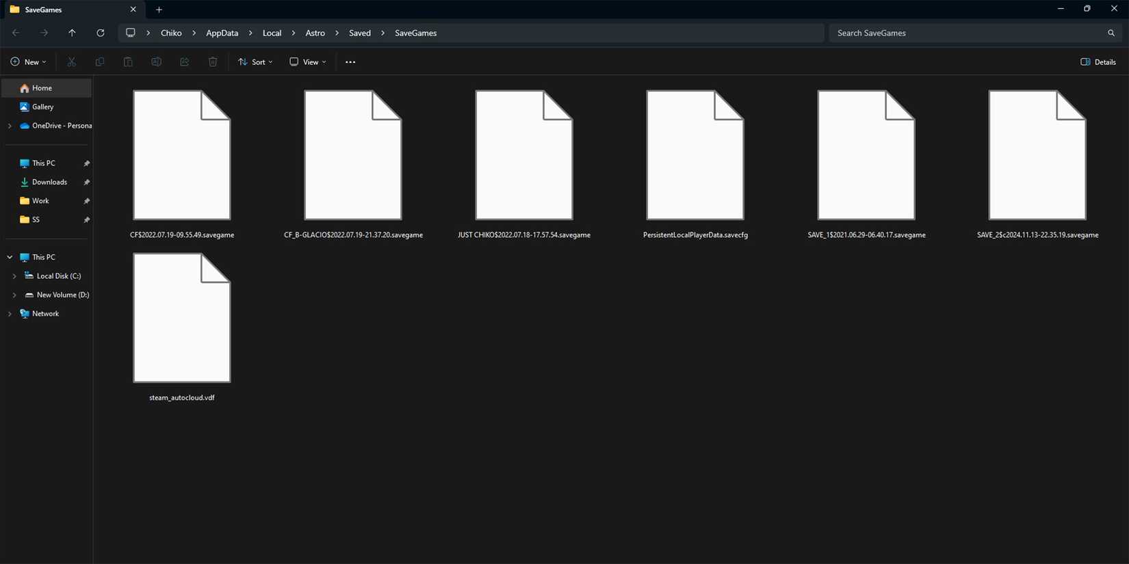Navigate to AppData in breadcrumb
Image resolution: width=1129 pixels, height=564 pixels.
222,33
